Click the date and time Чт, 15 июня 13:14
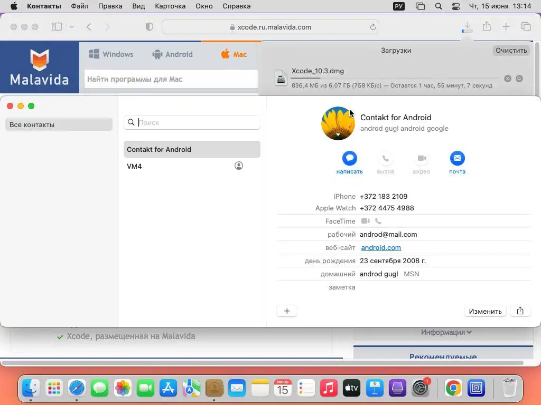The image size is (541, 405). [x=500, y=6]
